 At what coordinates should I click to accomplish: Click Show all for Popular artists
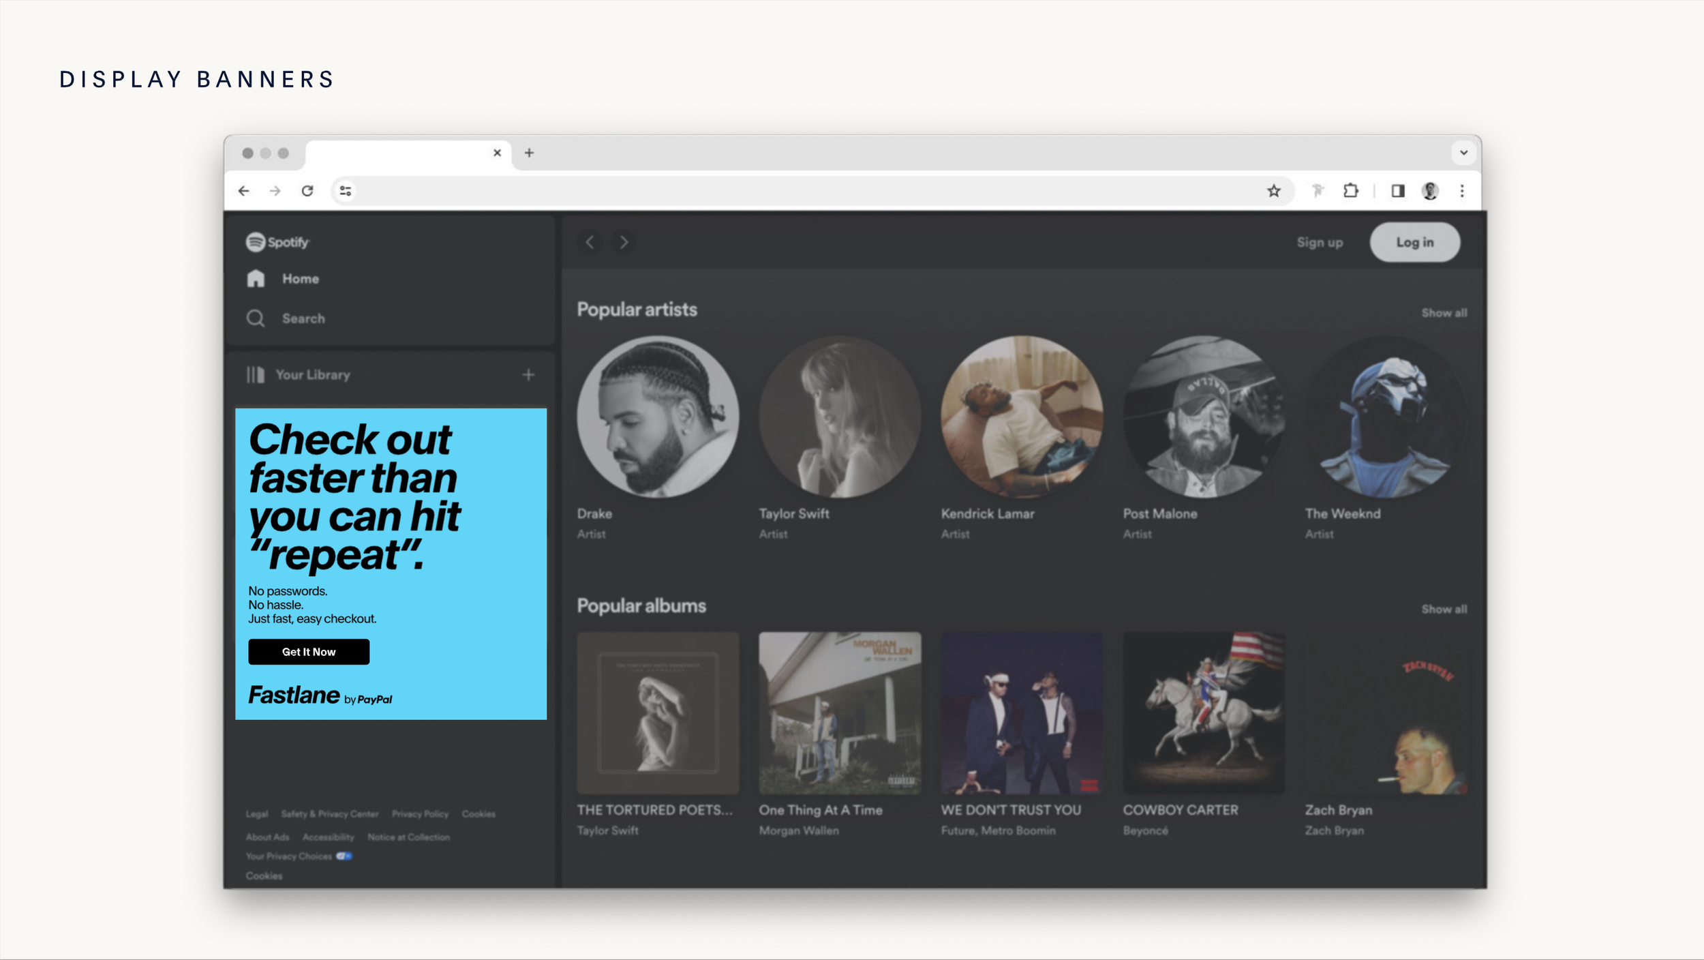click(1444, 313)
